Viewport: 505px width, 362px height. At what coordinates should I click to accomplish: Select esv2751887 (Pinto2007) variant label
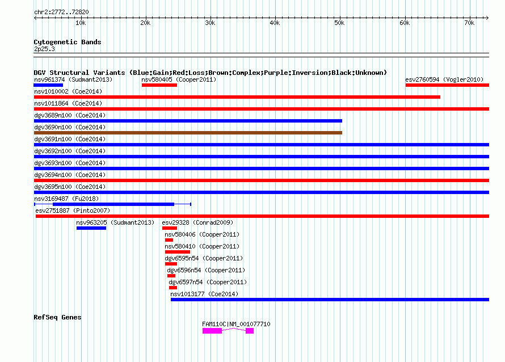(73, 211)
